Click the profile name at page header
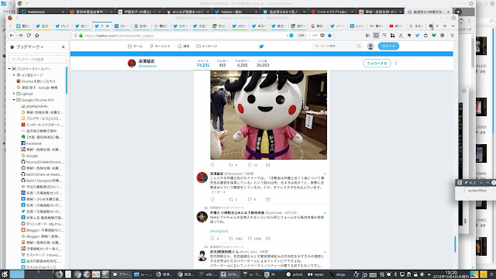 [x=146, y=61]
